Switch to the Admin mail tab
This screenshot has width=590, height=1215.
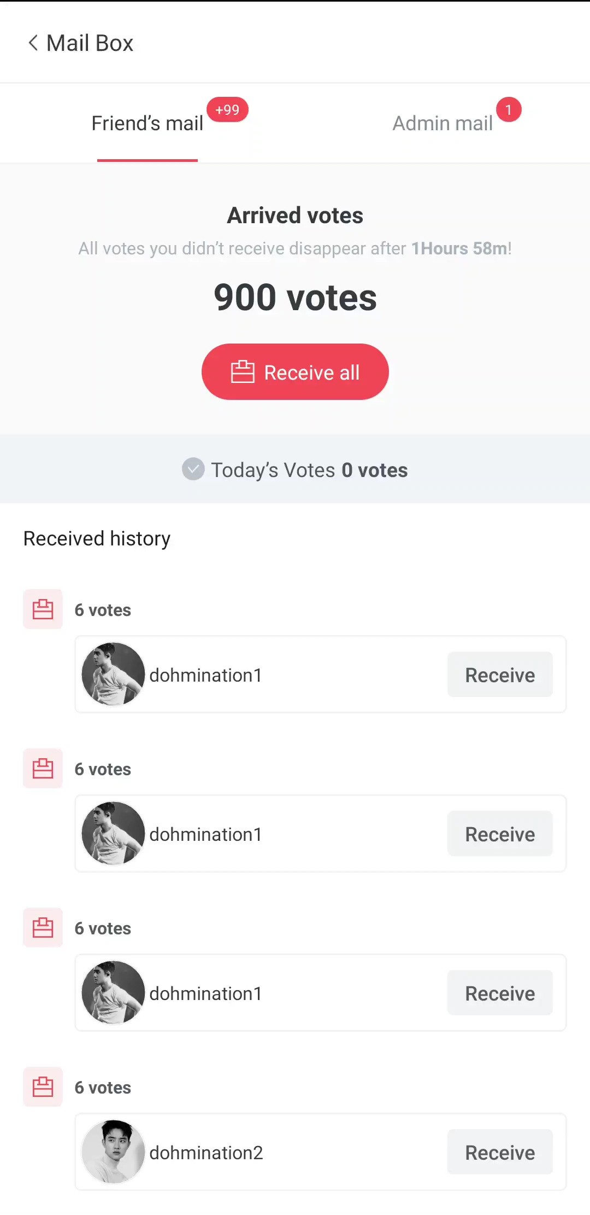[442, 123]
